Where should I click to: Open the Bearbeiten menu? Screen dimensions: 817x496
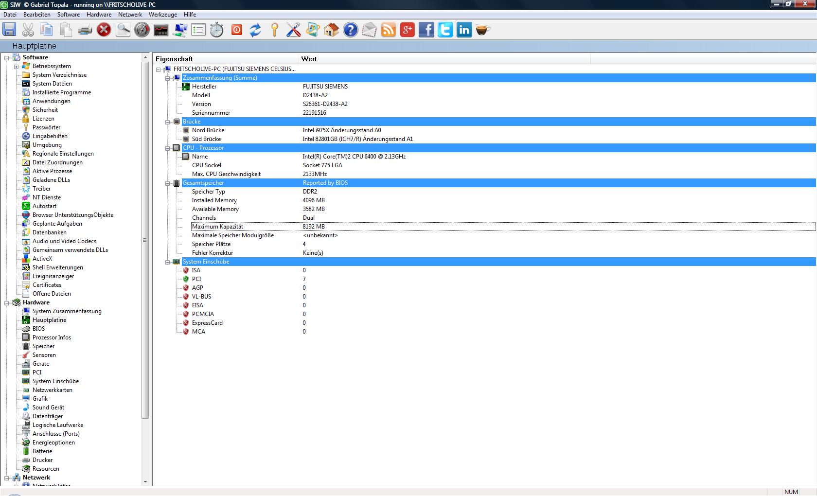click(37, 15)
